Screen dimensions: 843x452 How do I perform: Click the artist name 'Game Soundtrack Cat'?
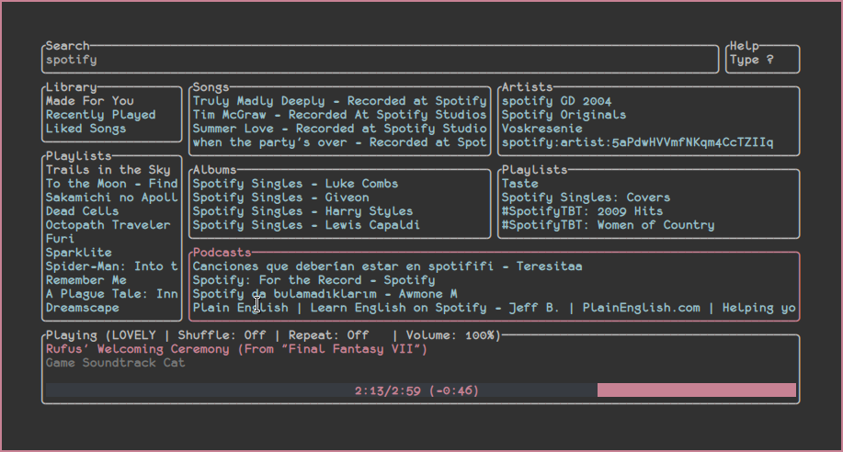(x=116, y=363)
